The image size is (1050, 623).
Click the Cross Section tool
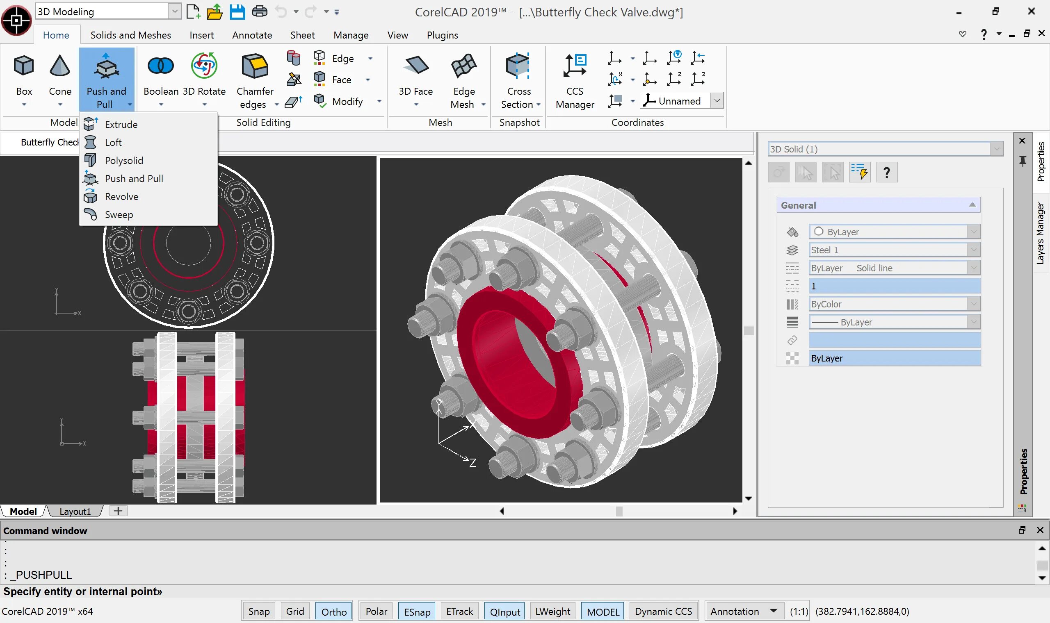[518, 66]
